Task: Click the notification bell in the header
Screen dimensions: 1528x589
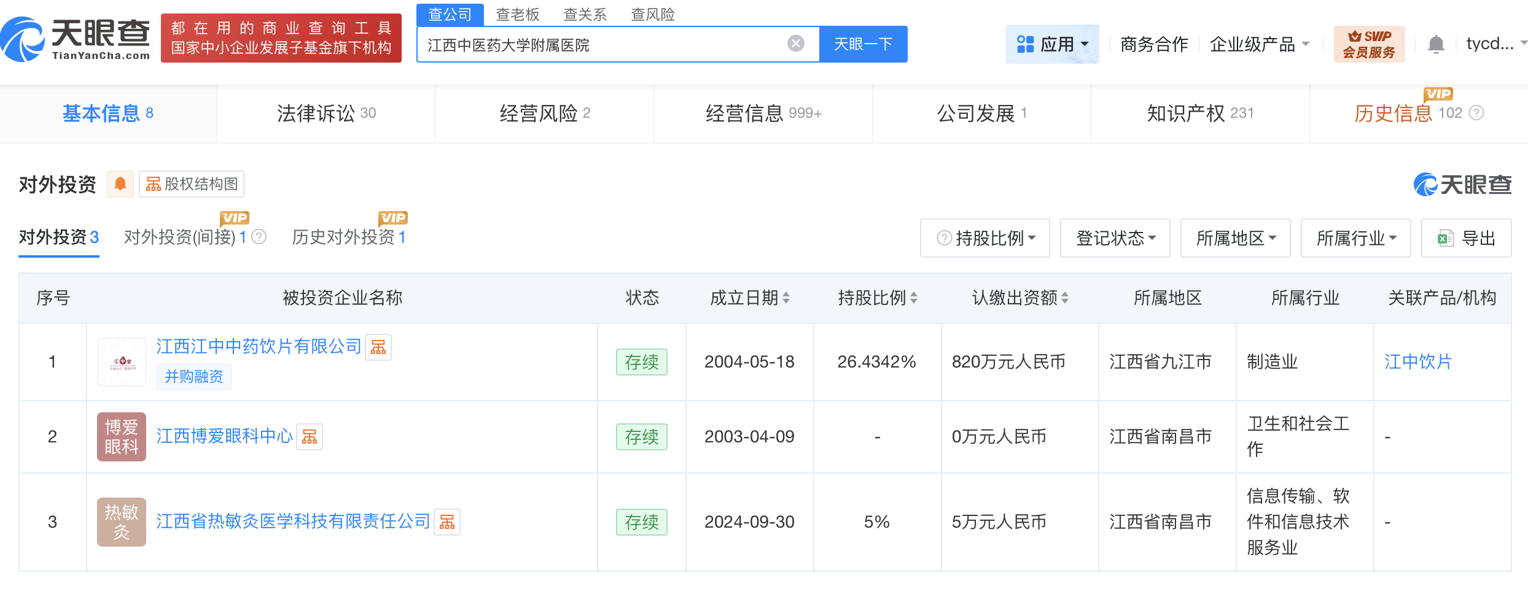Action: [1436, 44]
